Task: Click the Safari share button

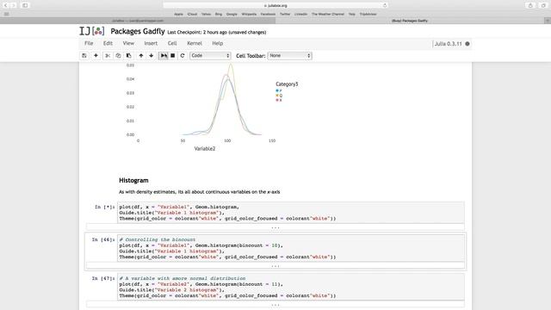Action: pos(530,5)
